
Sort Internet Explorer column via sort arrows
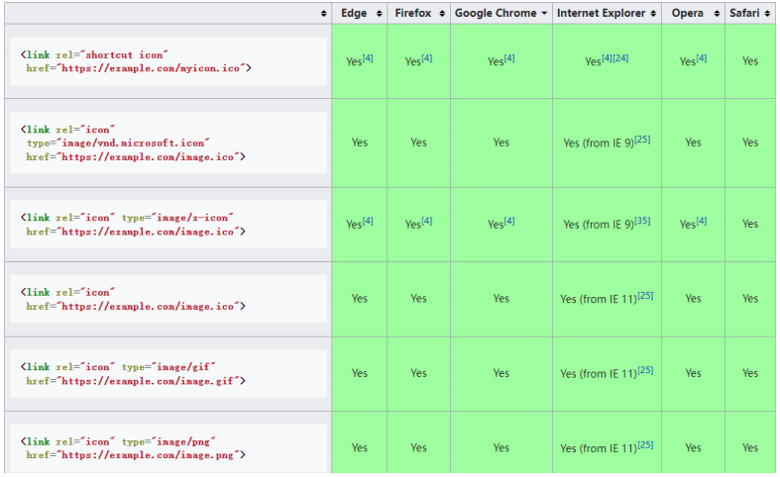[653, 14]
